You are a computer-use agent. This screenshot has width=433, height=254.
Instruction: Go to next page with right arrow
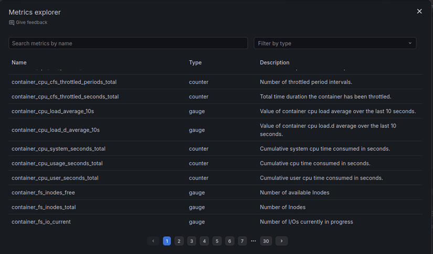pyautogui.click(x=282, y=241)
